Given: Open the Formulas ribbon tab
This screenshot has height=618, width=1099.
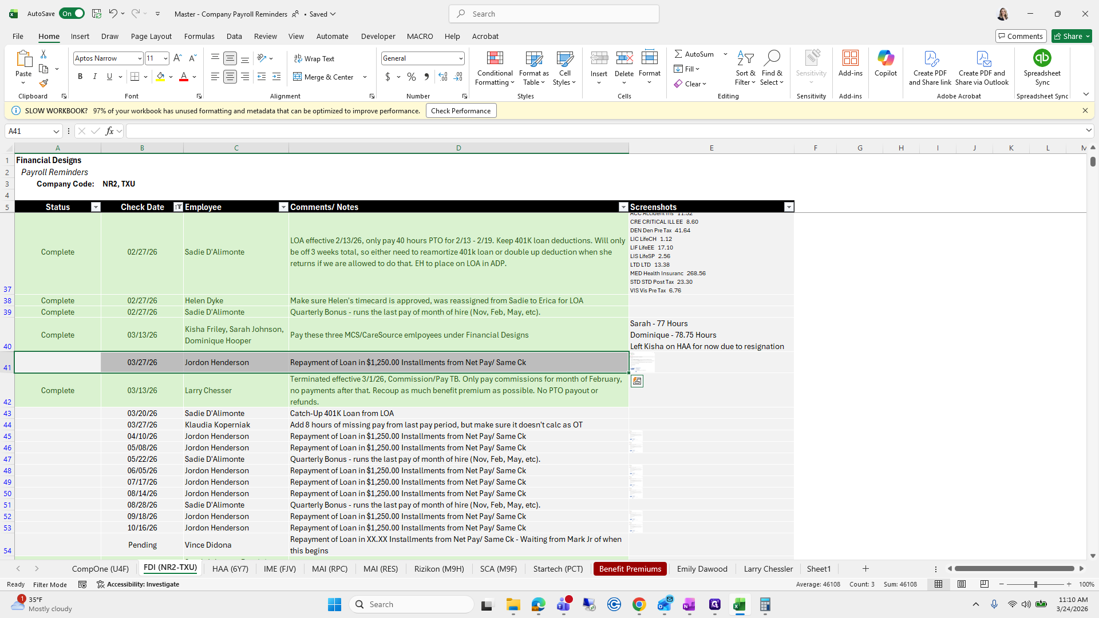Looking at the screenshot, I should coord(199,36).
